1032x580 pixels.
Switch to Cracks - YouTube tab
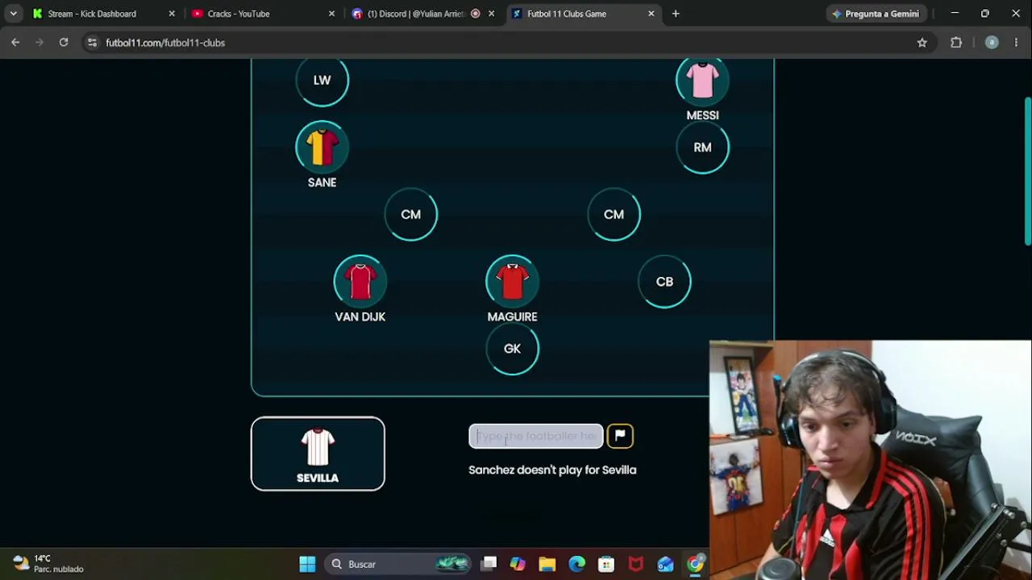point(239,14)
